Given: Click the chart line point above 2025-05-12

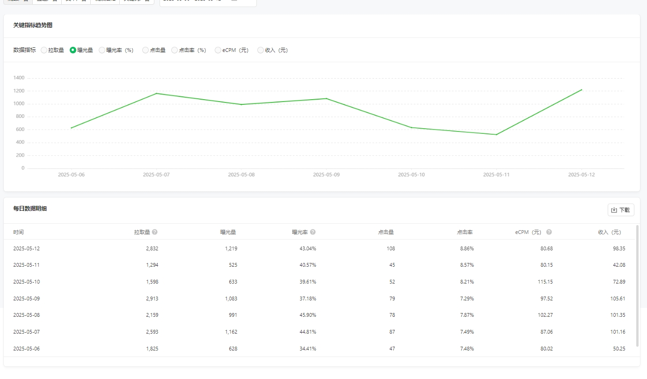Looking at the screenshot, I should tap(582, 90).
